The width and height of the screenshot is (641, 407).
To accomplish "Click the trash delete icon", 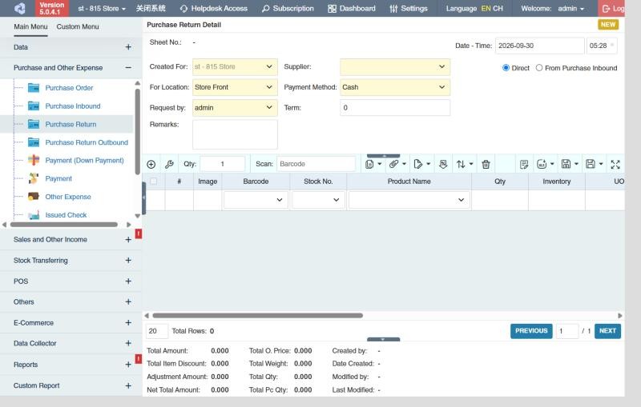I will click(486, 164).
